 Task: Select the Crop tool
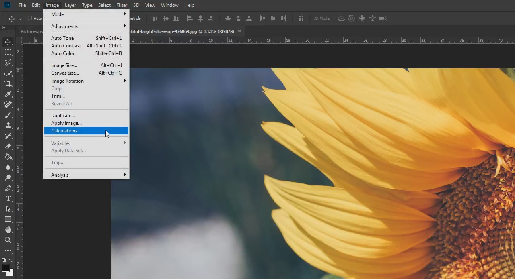8,83
